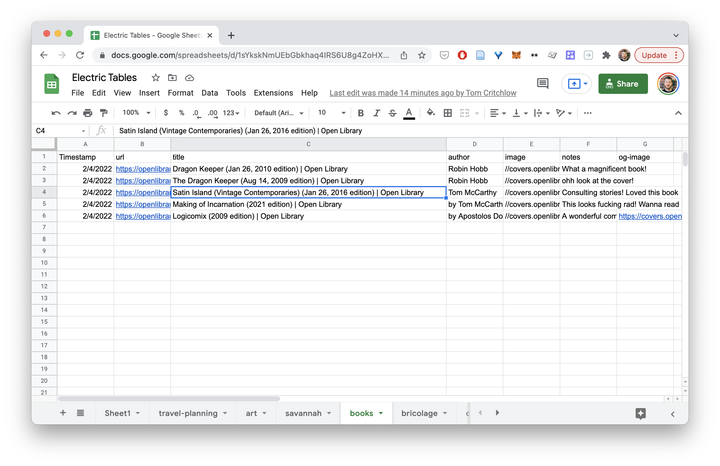Open the url link in row 2
This screenshot has height=466, width=720.
[x=143, y=169]
